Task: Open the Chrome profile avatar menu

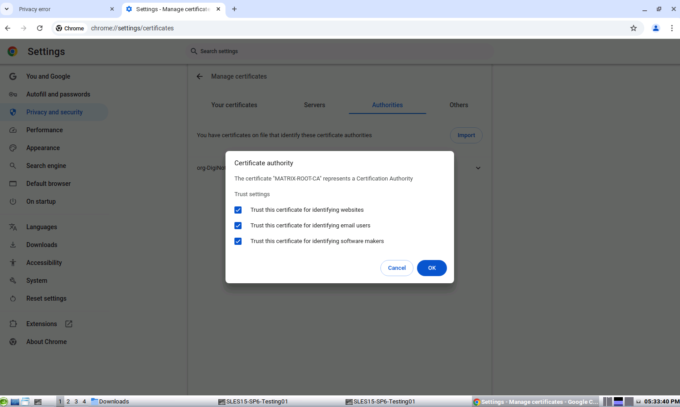Action: 656,28
